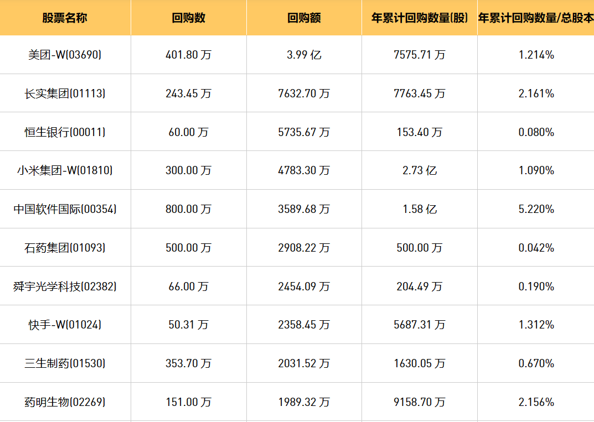Select the 石药集团(01093) row name
Viewport: 594px width, 422px height.
[65, 248]
